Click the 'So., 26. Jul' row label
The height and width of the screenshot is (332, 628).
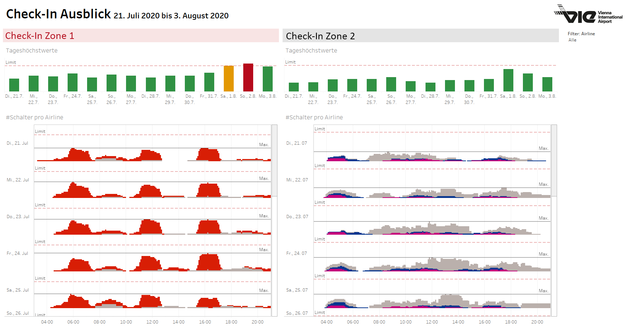(18, 313)
